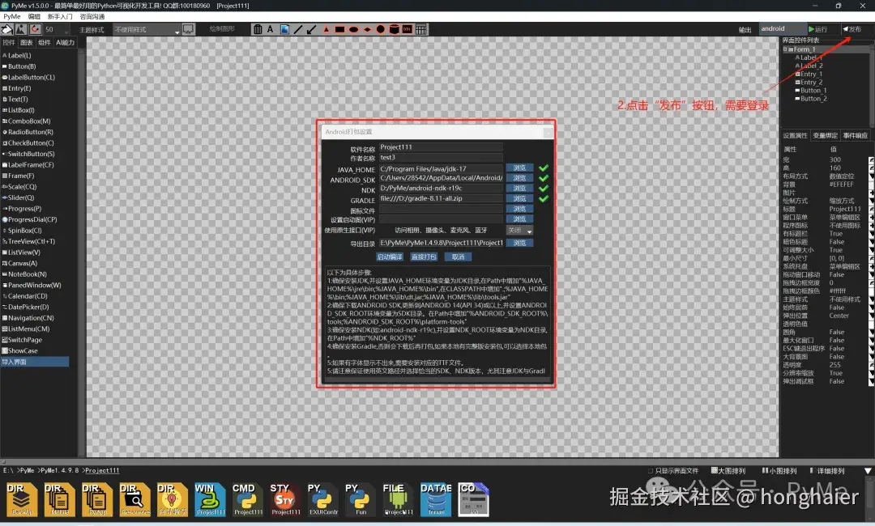Open the 新手入门 menu
The height and width of the screenshot is (526, 875).
coord(60,17)
